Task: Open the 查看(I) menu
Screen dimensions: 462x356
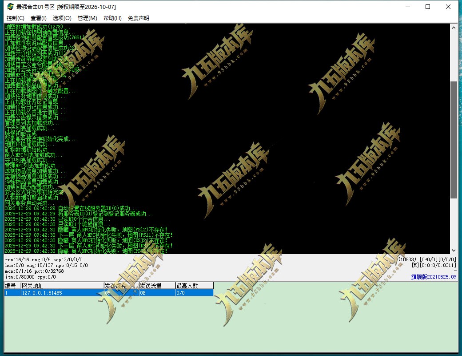Action: (x=38, y=18)
